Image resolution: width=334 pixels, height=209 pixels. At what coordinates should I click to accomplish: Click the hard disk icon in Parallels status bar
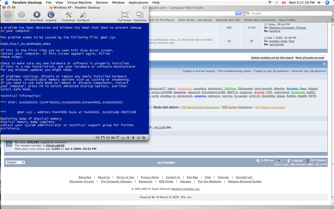click(113, 137)
